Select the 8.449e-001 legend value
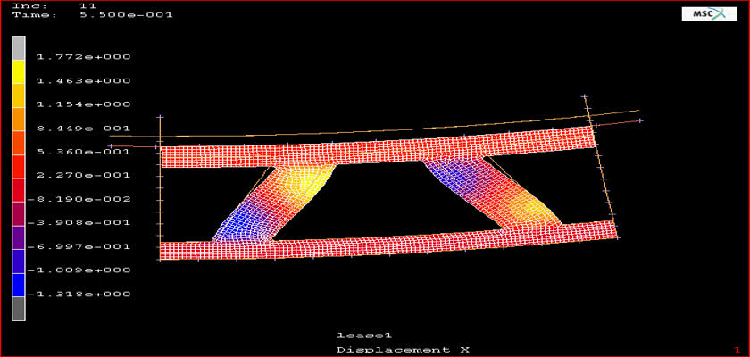 84,129
